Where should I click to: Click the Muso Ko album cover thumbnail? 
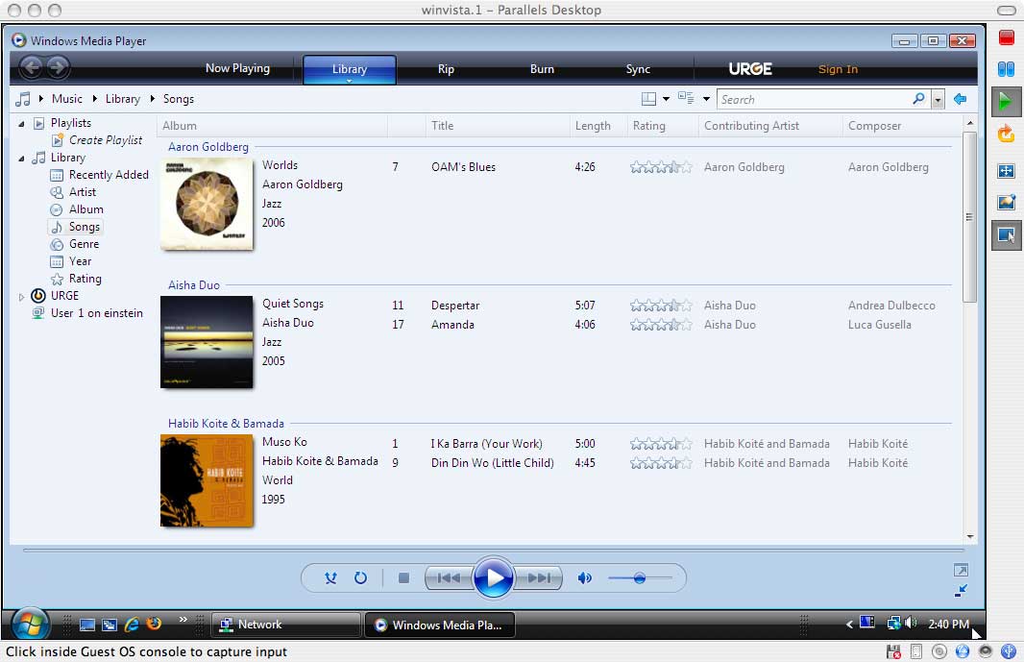pos(207,480)
